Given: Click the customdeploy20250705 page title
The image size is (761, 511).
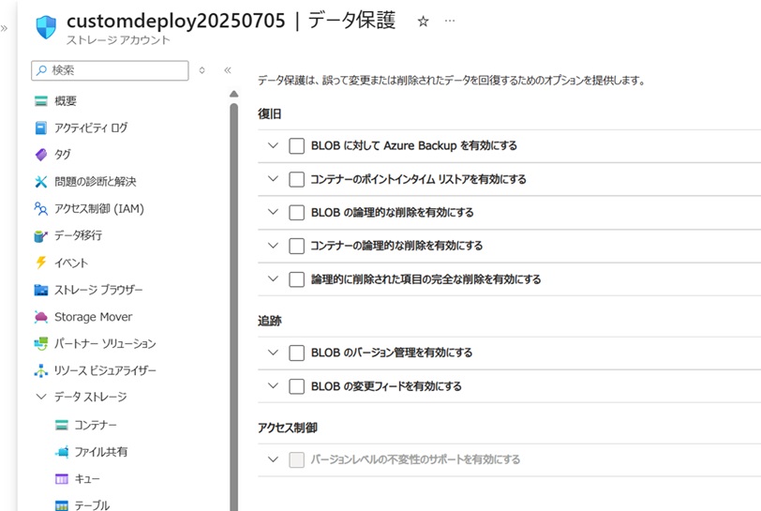Looking at the screenshot, I should click(175, 21).
